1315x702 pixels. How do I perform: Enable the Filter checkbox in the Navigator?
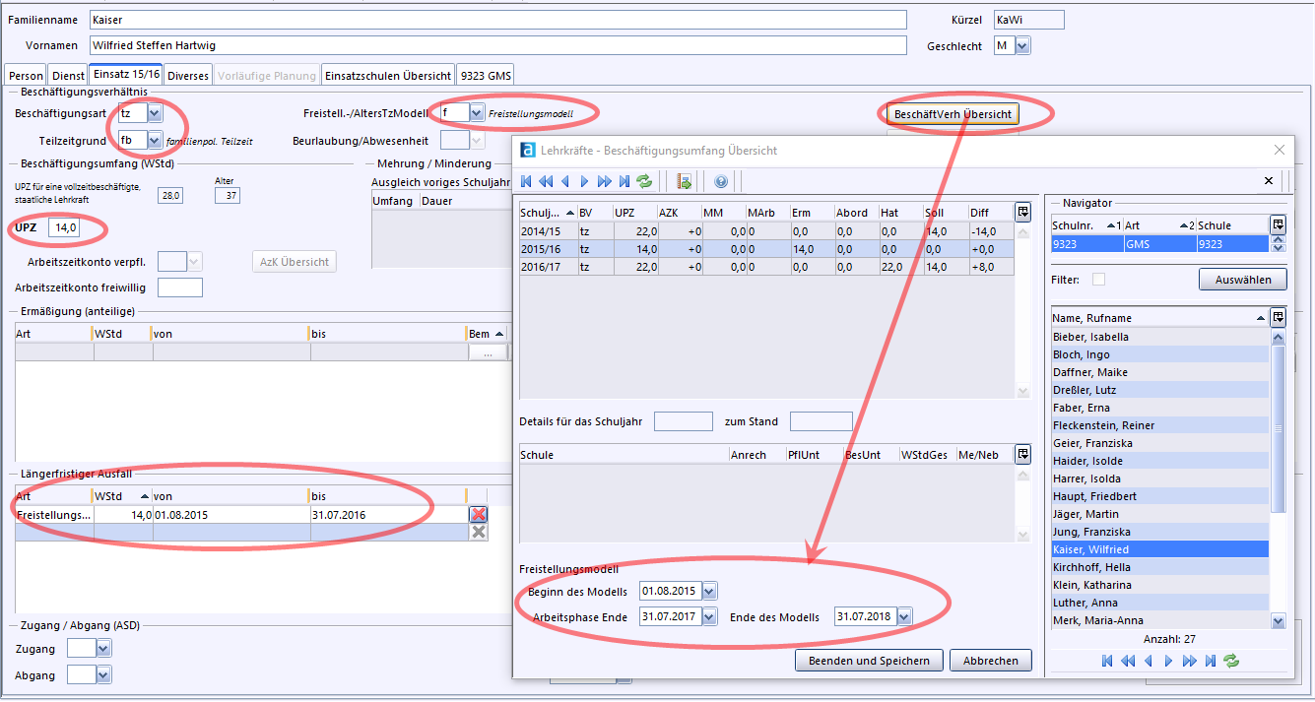pyautogui.click(x=1098, y=280)
